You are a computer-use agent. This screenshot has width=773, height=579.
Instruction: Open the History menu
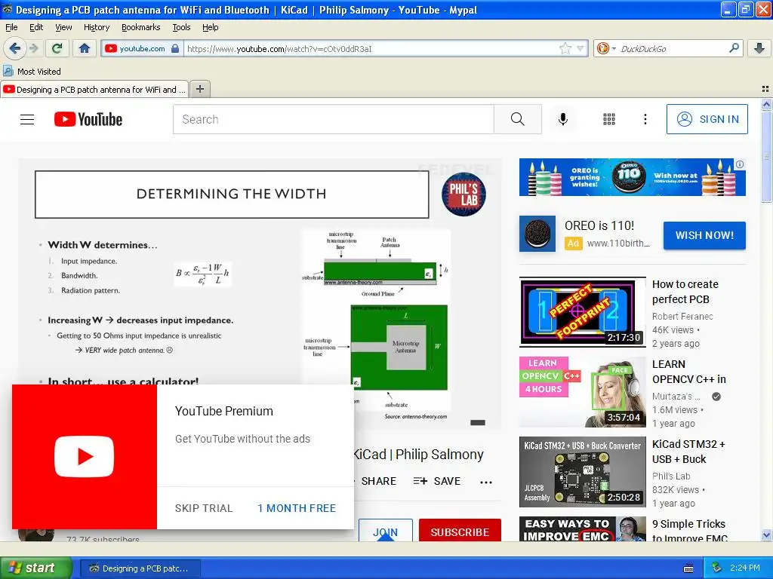click(x=96, y=27)
